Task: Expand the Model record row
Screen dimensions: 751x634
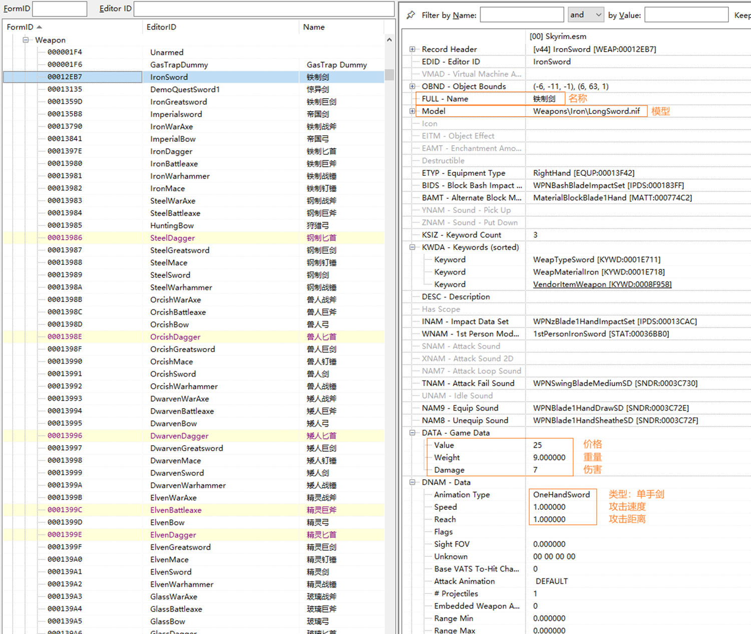Action: pos(412,111)
